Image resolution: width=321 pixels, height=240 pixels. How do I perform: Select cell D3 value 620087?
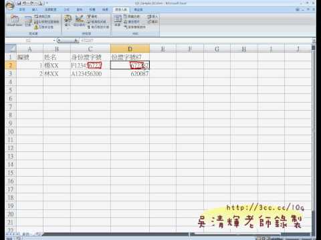click(130, 73)
